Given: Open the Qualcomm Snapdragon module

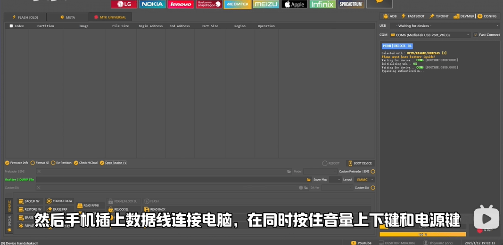Looking at the screenshot, I should [209, 4].
